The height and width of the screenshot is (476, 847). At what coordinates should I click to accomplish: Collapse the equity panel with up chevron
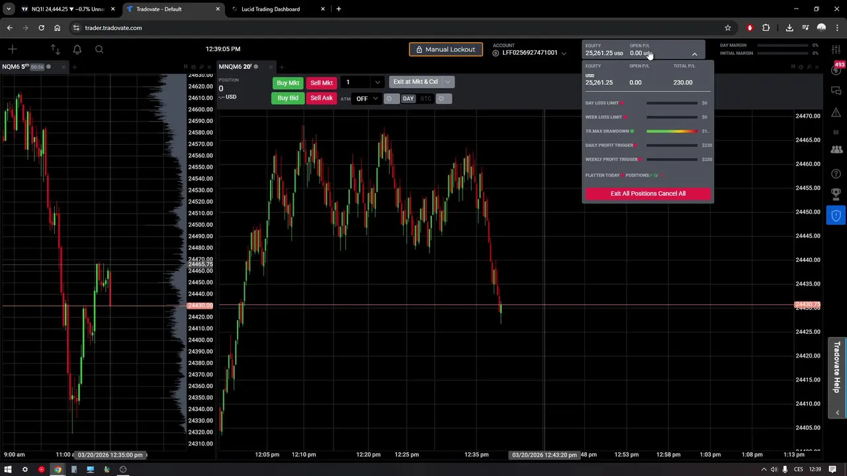(694, 54)
